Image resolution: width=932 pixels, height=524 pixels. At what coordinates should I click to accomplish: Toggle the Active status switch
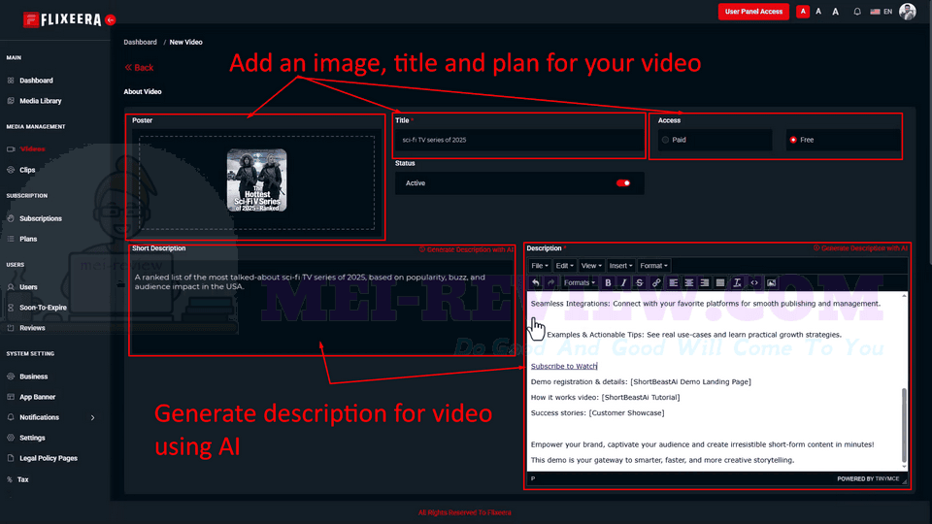pyautogui.click(x=623, y=183)
